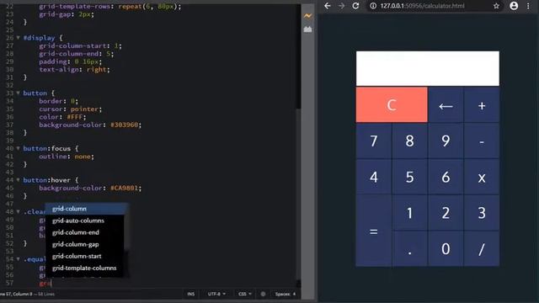Screen dimensions: 539x303
Task: Reload the calculator page
Action: point(355,6)
